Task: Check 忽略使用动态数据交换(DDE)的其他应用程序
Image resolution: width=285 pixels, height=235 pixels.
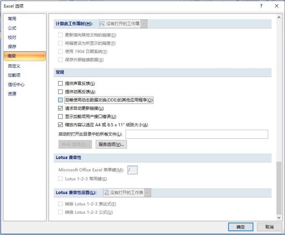Action: [60, 100]
